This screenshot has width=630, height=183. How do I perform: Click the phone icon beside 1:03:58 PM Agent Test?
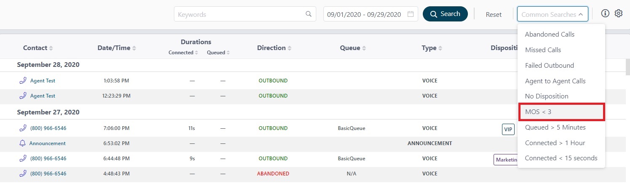(x=23, y=80)
